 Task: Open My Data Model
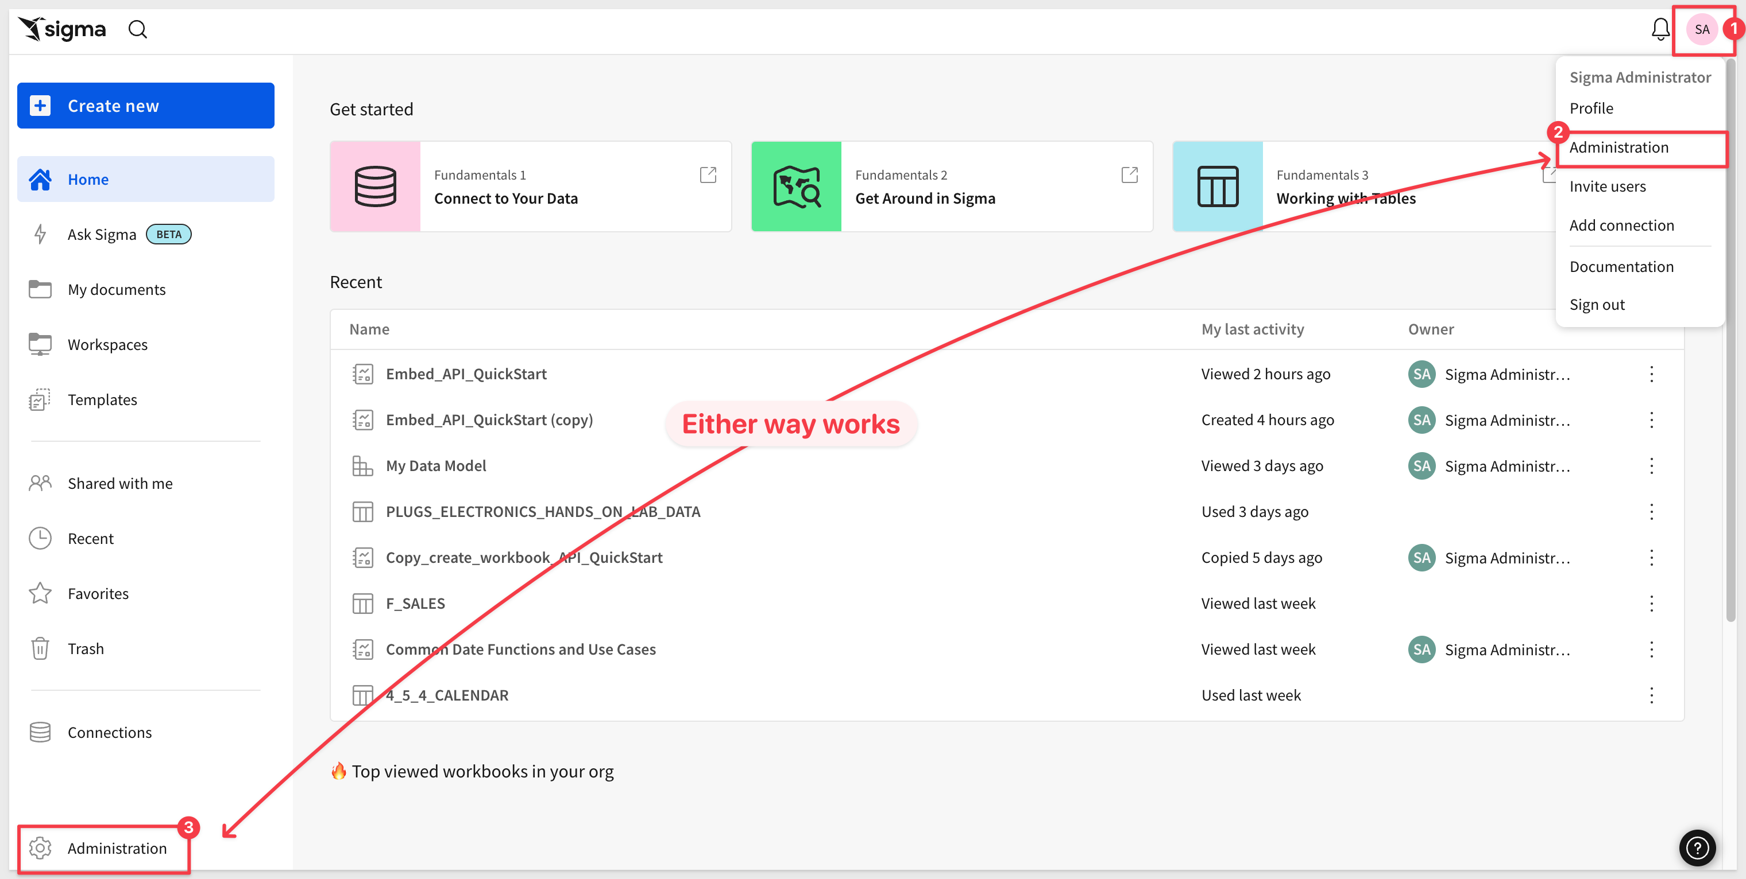point(436,466)
